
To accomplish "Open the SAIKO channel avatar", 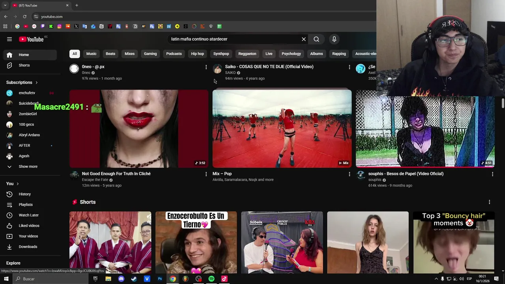I will coord(217,69).
